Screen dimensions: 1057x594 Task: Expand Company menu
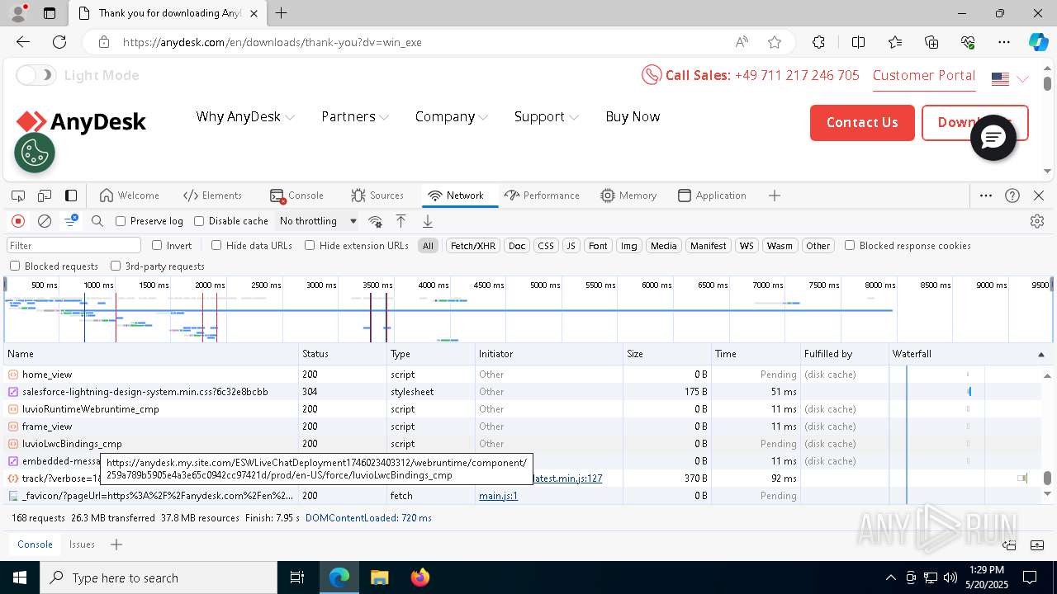452,117
